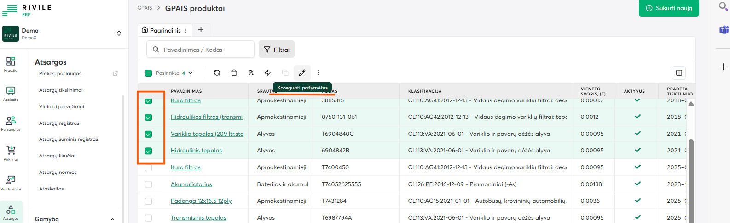Refresh the product list
Viewport: 730px width, 223px height.
217,72
